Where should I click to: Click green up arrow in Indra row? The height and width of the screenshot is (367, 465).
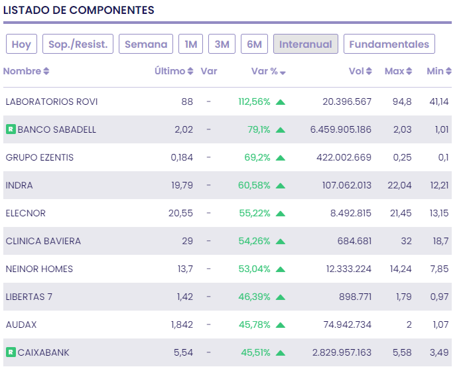click(281, 186)
